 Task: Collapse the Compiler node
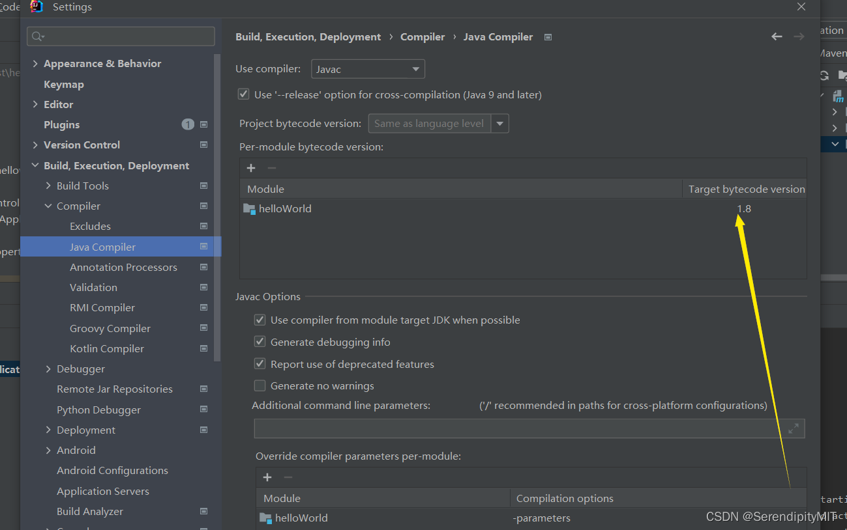pos(48,206)
